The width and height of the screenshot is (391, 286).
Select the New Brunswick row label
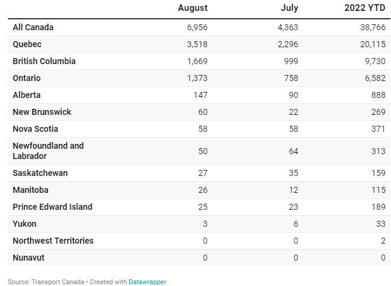tap(42, 112)
